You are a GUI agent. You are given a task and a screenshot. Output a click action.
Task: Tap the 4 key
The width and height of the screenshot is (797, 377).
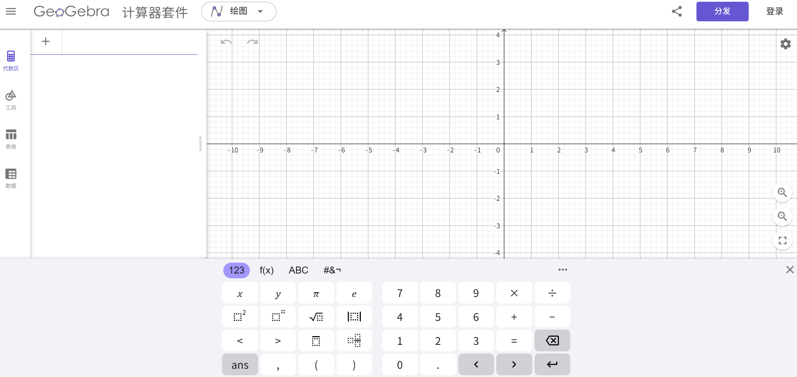click(x=400, y=317)
